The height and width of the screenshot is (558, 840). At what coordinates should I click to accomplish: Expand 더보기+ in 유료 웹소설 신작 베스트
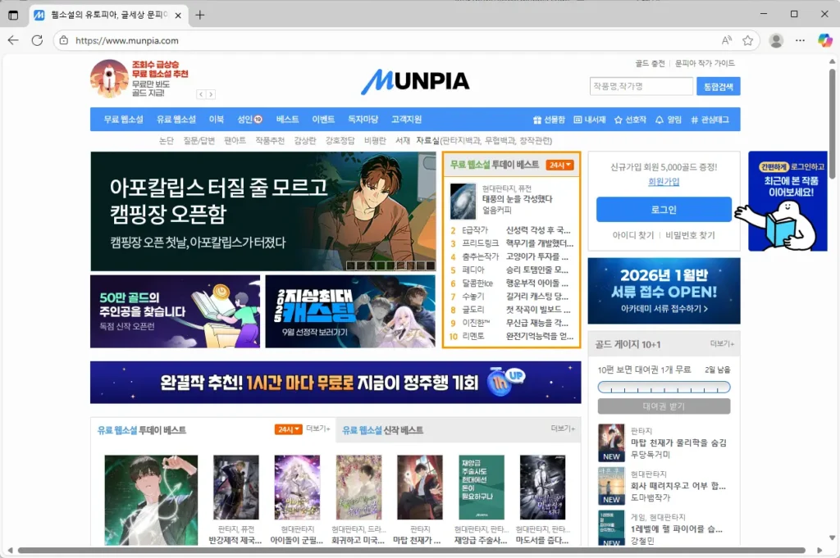tap(563, 429)
